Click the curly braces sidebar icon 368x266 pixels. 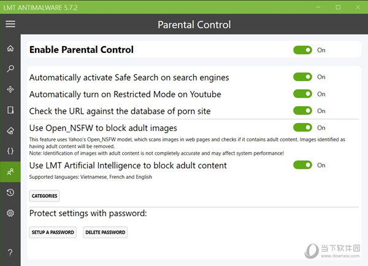[x=10, y=151]
